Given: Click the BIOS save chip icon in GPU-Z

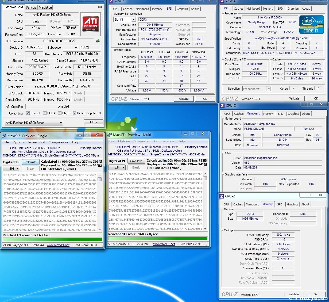Looking at the screenshot, I should tap(98, 41).
